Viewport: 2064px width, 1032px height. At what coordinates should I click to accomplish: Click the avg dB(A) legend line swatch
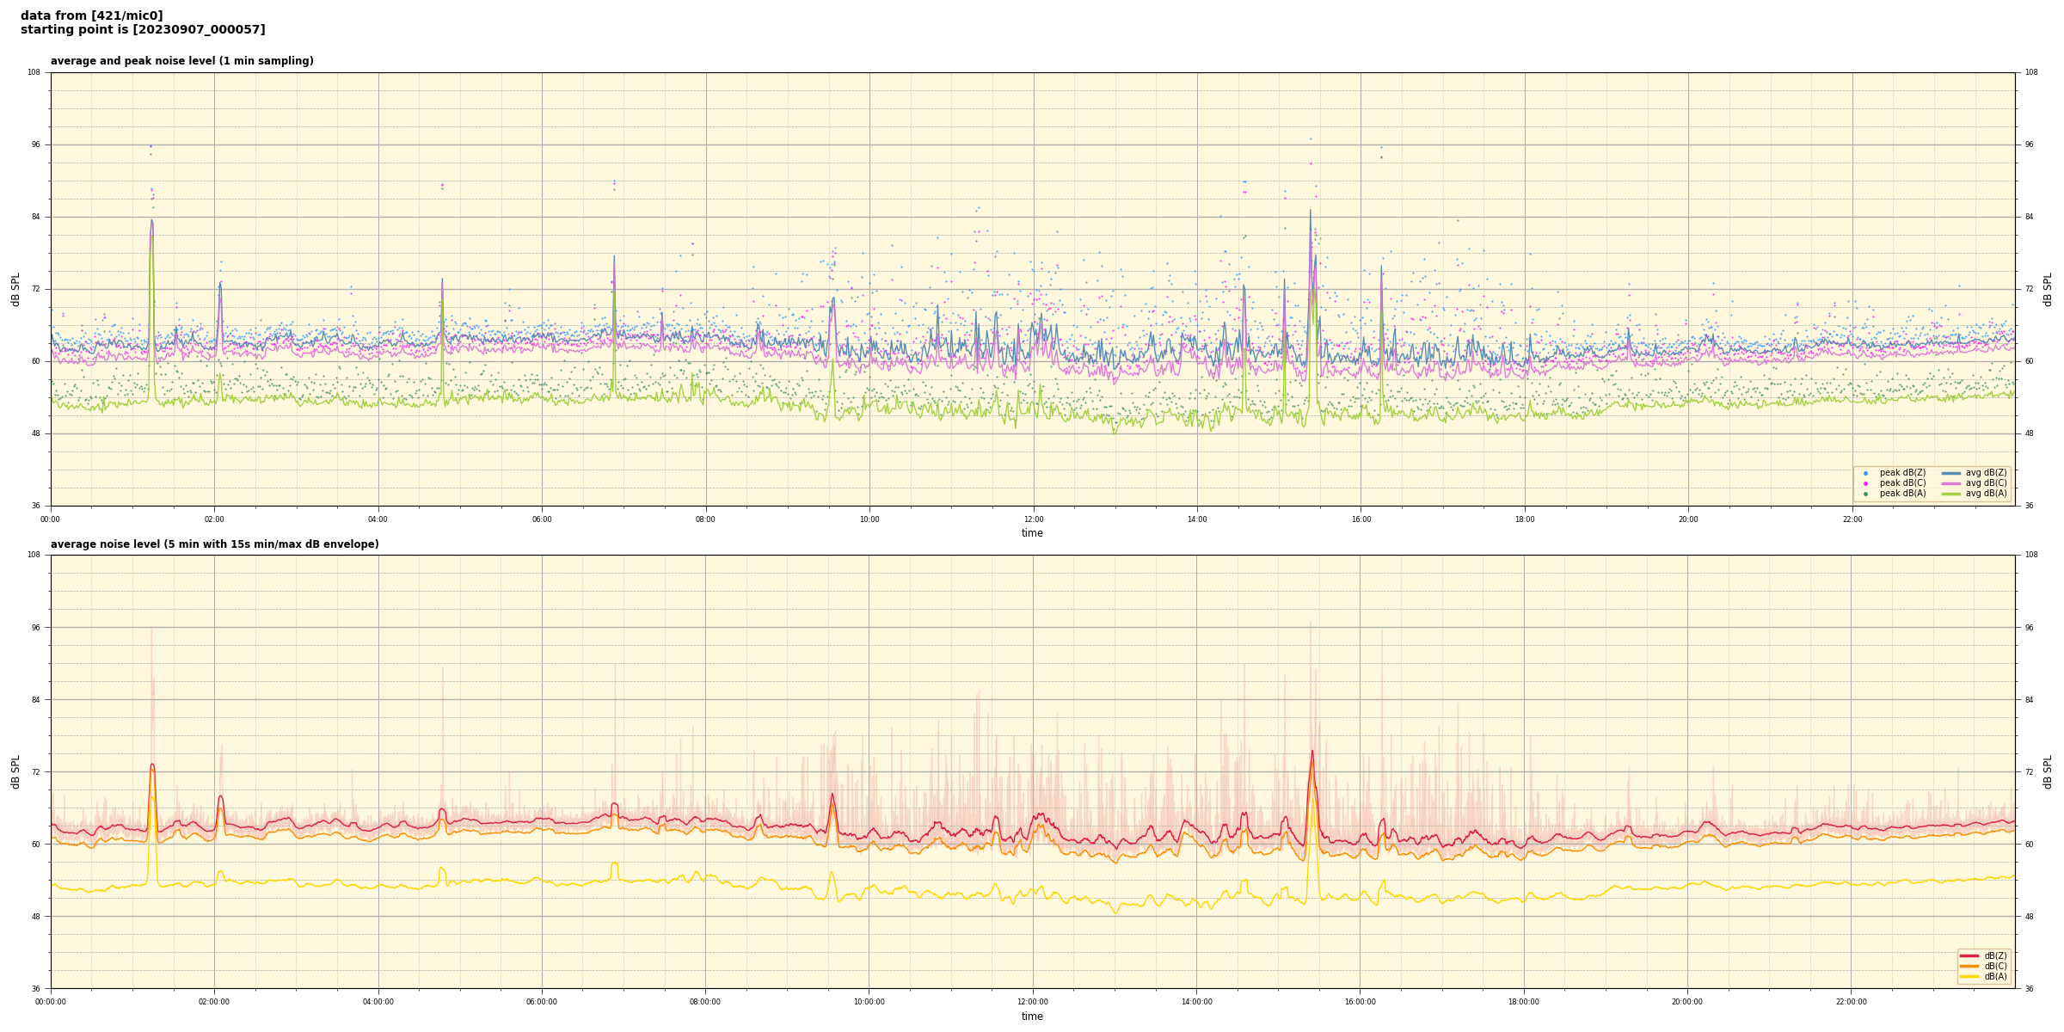tap(1950, 494)
